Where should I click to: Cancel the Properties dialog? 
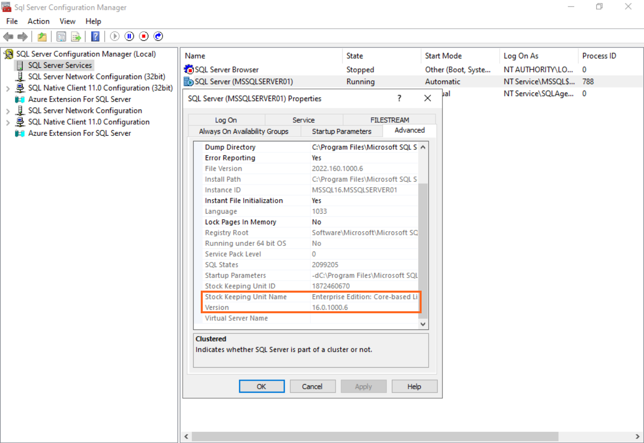coord(312,386)
